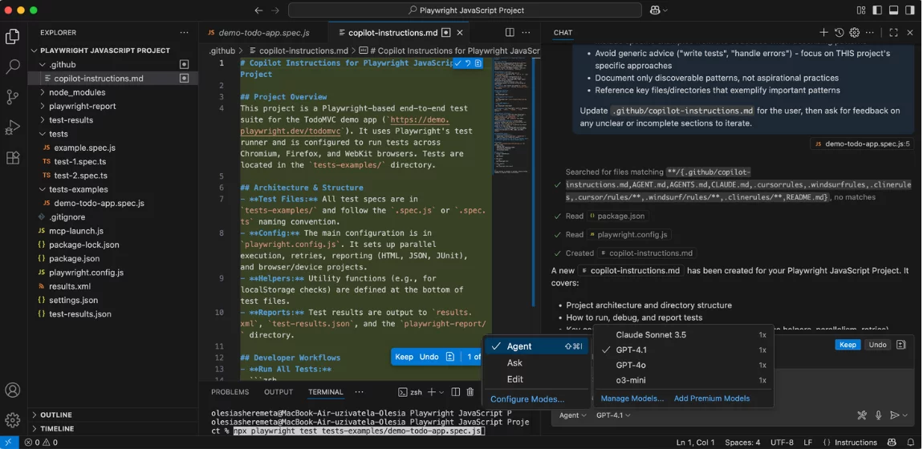Open the Extensions view

click(13, 158)
